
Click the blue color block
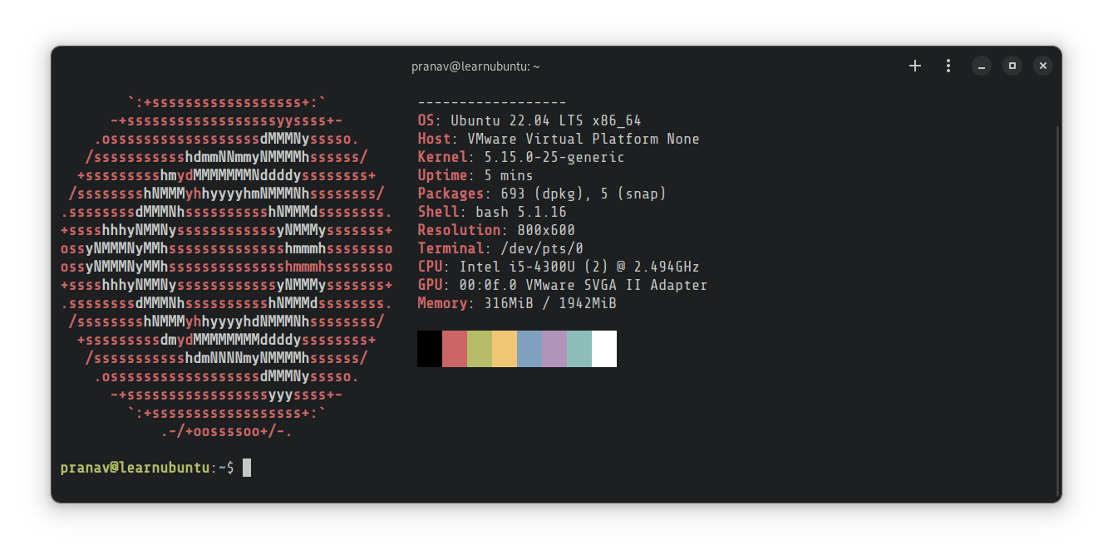529,348
